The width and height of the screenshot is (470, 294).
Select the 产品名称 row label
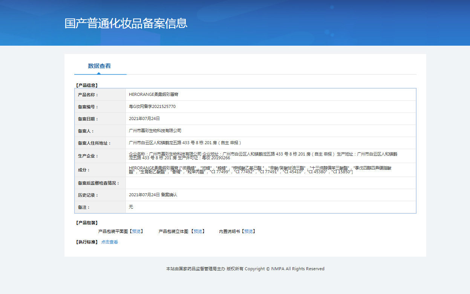[88, 95]
